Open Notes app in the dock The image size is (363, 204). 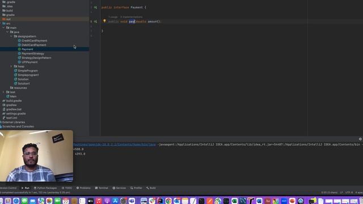tap(185, 201)
